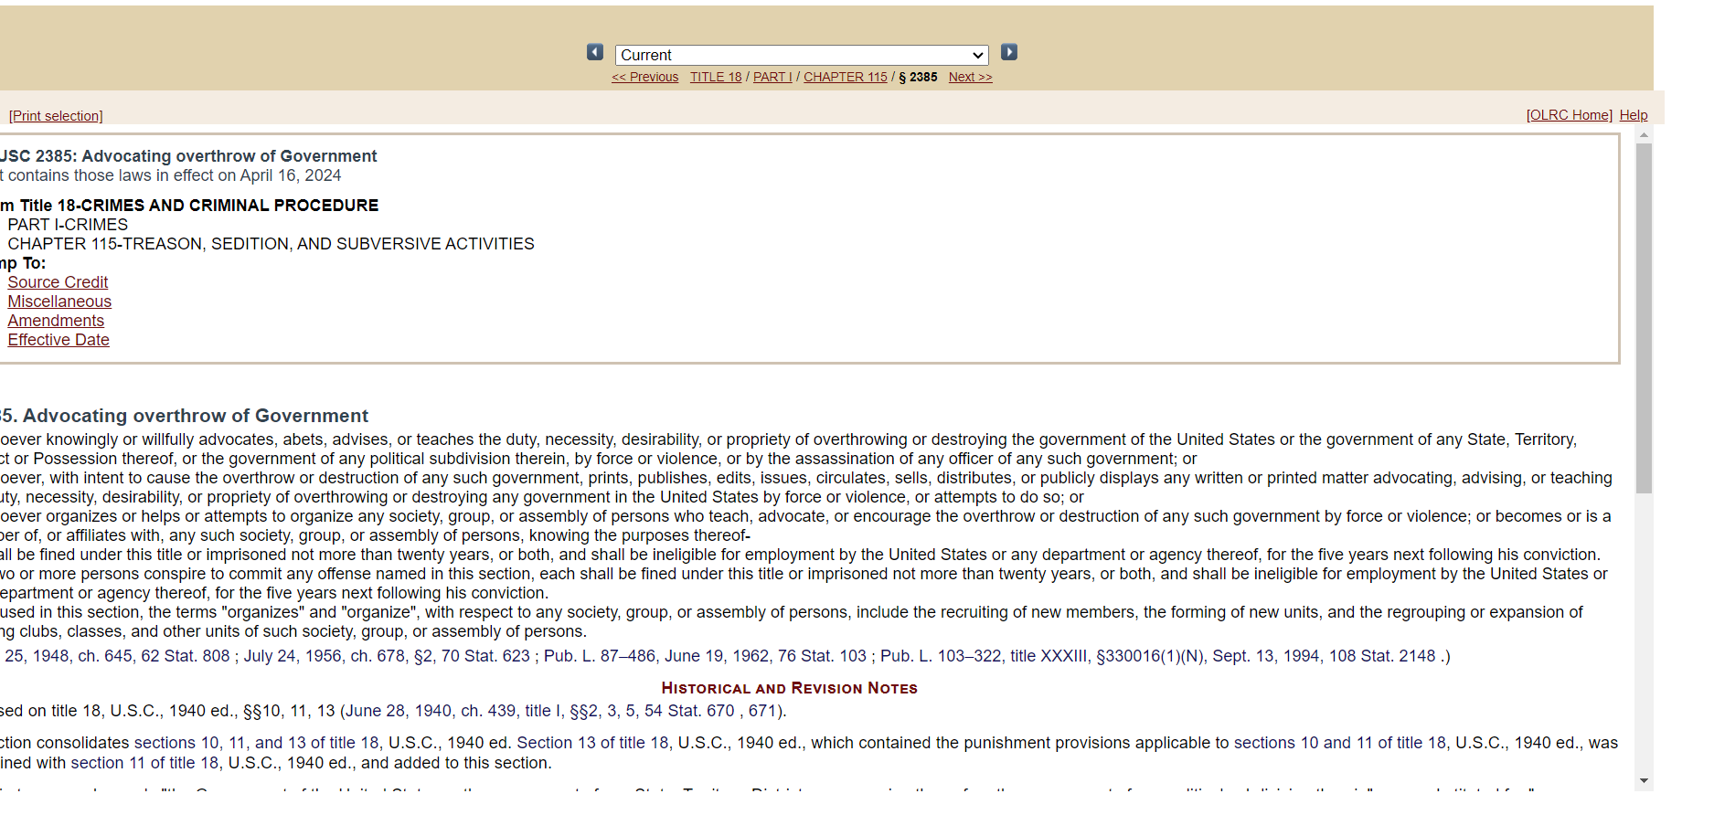Click the left arrow icon beside the Current dropdown
The width and height of the screenshot is (1714, 815).
tap(595, 53)
